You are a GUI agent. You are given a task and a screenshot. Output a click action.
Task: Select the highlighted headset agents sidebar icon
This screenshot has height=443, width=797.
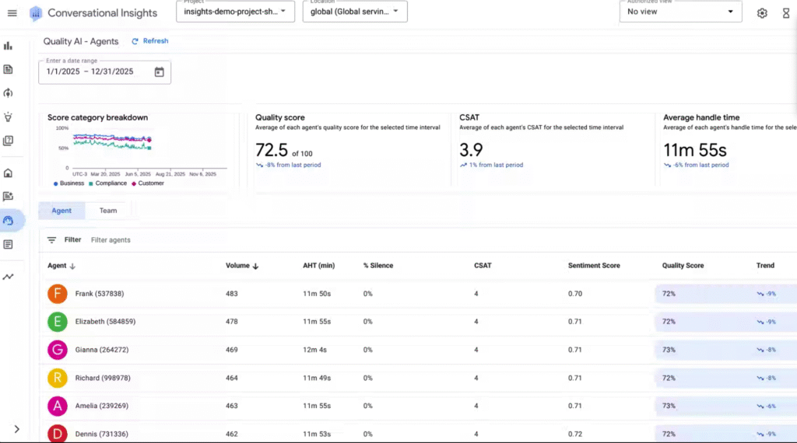point(8,221)
